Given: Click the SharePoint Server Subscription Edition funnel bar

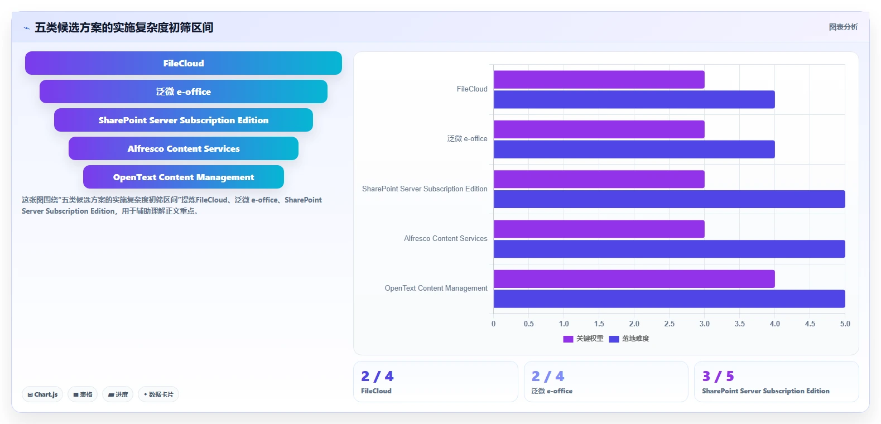Looking at the screenshot, I should point(184,120).
